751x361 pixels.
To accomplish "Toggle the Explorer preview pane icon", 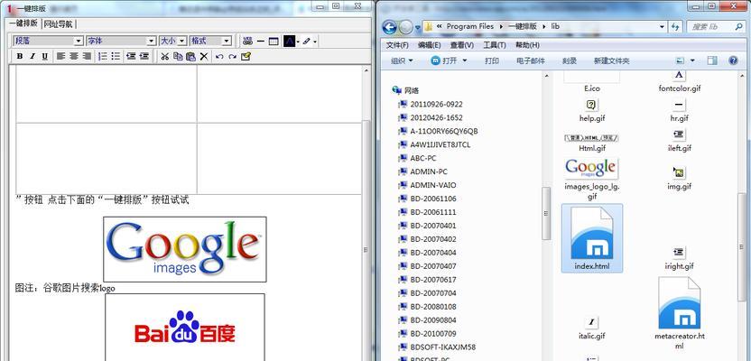I will pos(712,60).
